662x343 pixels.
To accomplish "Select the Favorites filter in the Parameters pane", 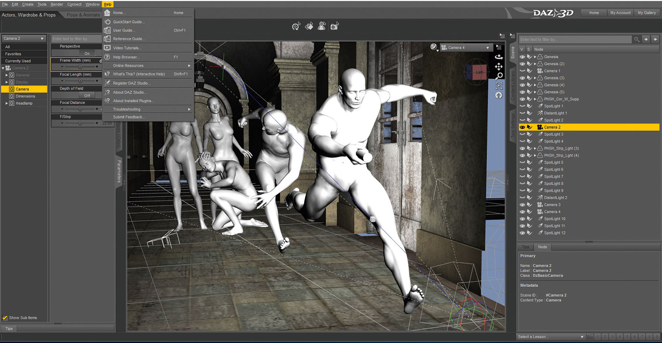I will pos(24,54).
